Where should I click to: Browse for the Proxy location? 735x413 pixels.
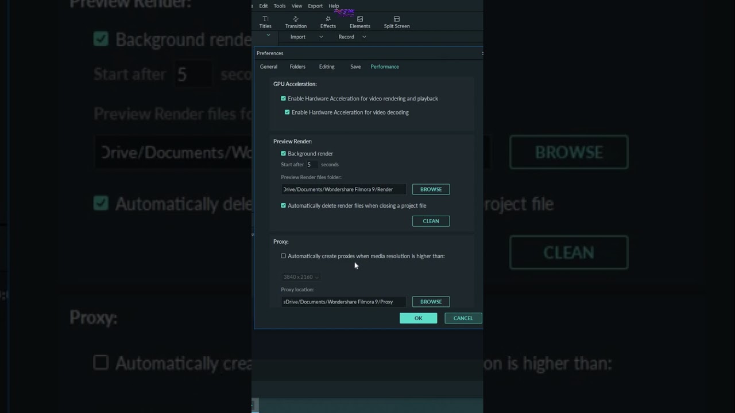pyautogui.click(x=431, y=302)
